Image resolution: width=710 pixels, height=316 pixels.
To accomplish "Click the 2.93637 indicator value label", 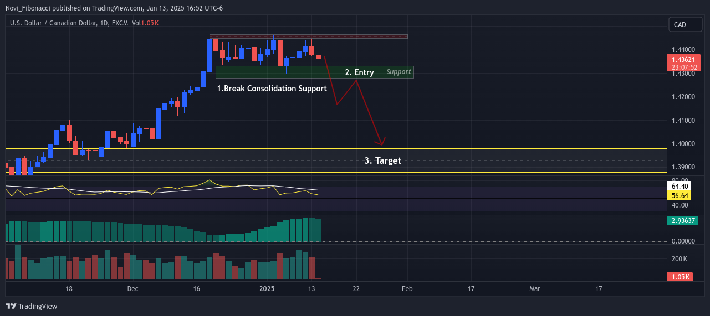I will coord(684,220).
